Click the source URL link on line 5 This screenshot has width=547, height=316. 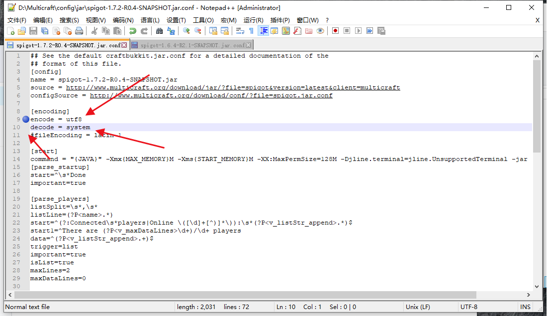(x=233, y=87)
